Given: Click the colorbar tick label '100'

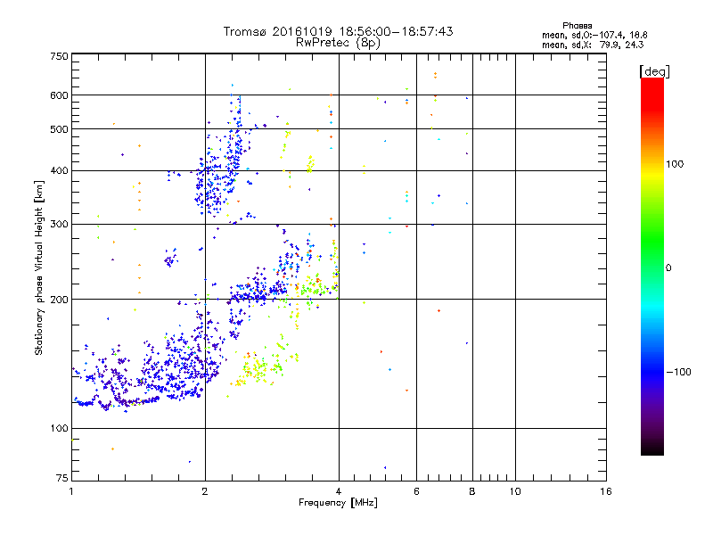Looking at the screenshot, I should [x=675, y=164].
